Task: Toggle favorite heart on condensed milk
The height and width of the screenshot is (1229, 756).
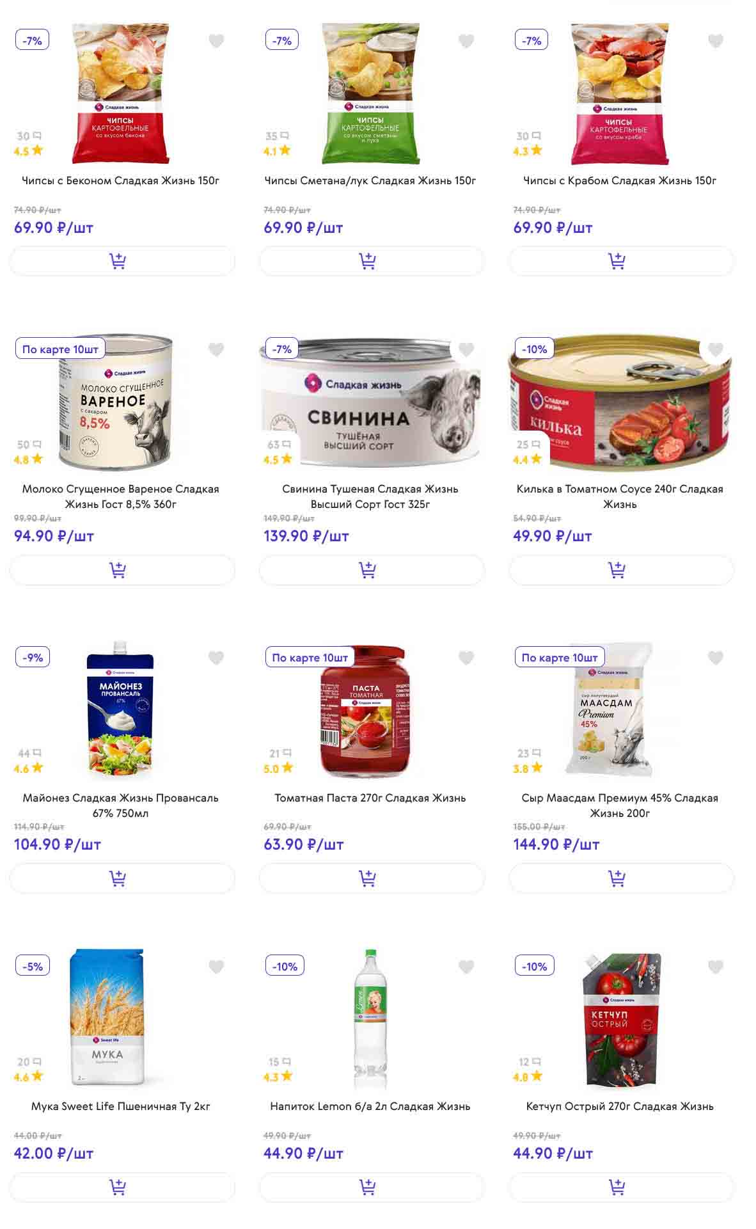Action: (x=216, y=349)
